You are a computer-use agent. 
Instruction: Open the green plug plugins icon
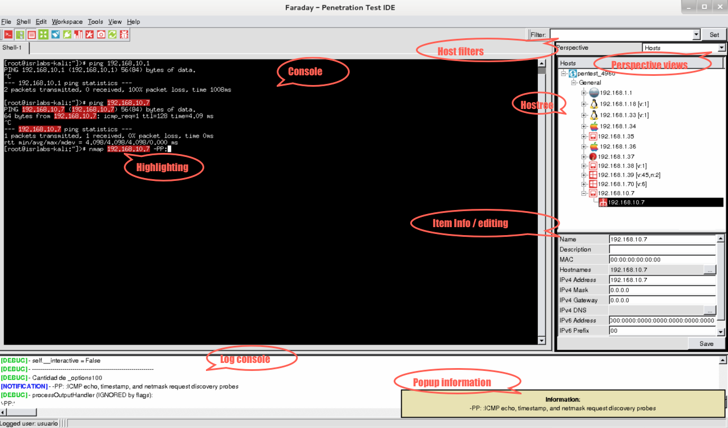point(67,34)
